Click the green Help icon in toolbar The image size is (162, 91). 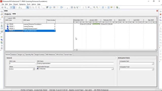pos(117,7)
